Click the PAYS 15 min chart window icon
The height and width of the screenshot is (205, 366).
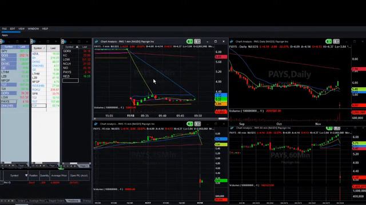click(96, 124)
